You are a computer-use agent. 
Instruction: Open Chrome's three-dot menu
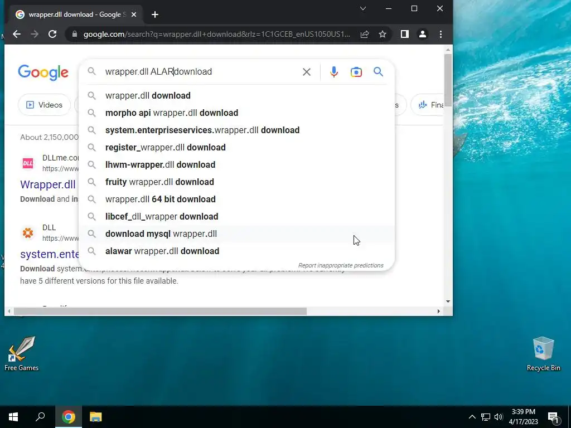[x=441, y=34]
